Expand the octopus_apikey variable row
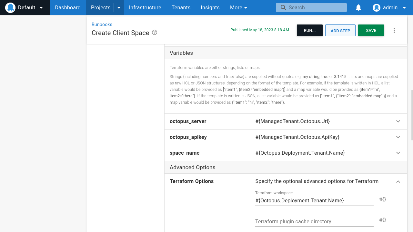Viewport: 413px width, 232px height. pyautogui.click(x=398, y=137)
